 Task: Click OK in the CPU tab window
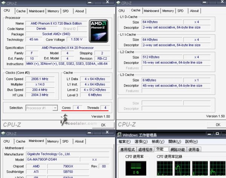pos(103,125)
